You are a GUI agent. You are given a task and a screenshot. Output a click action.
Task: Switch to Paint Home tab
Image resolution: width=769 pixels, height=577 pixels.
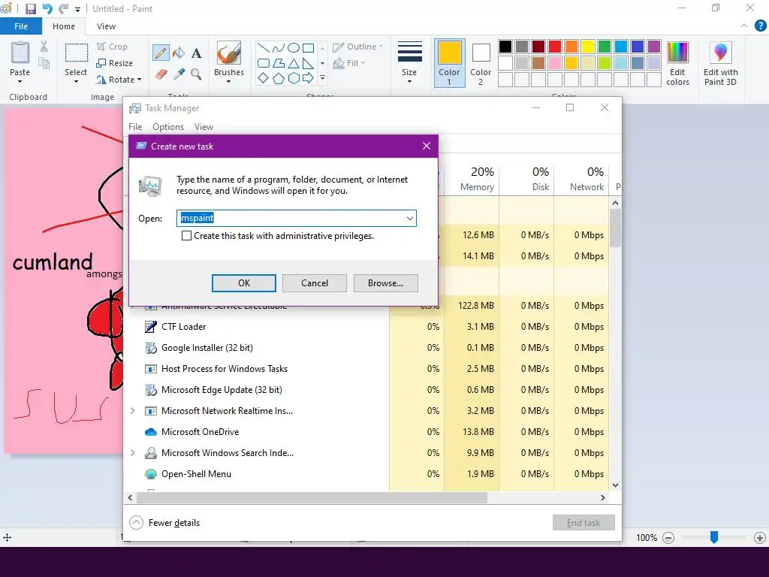[64, 26]
